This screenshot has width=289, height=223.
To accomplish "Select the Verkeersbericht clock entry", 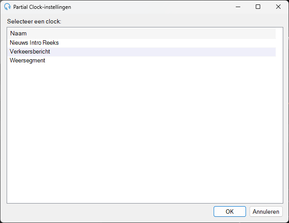I will pyautogui.click(x=141, y=52).
